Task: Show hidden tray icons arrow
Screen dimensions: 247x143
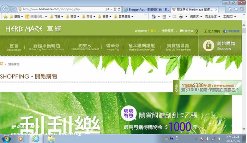Action: (196, 139)
